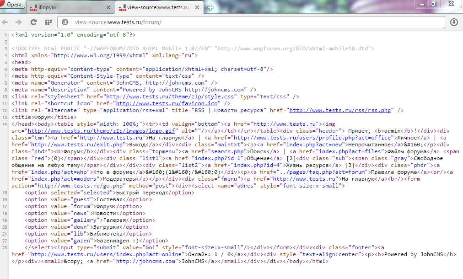Click the CMS favicon on Форум tab
Screen dimensions: 463x279
(x=34, y=8)
